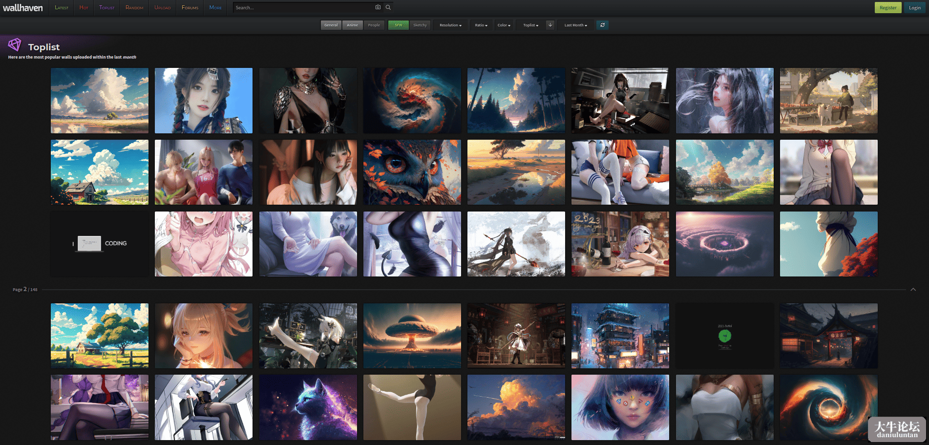Go to the Hot tab

[84, 8]
